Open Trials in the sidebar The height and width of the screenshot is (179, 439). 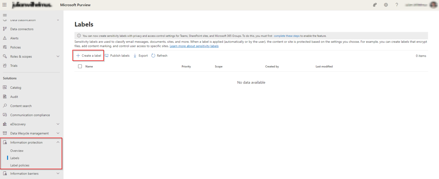click(14, 66)
